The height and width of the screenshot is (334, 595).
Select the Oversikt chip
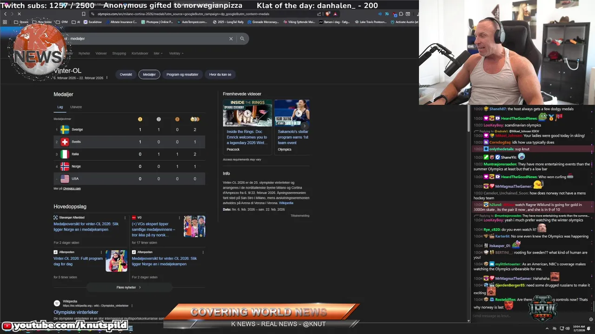point(126,74)
